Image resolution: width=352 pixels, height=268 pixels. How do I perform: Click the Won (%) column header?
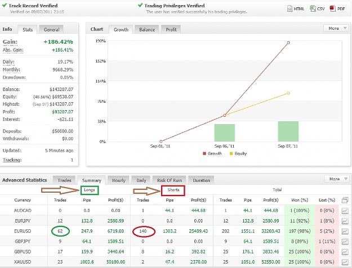click(300, 200)
